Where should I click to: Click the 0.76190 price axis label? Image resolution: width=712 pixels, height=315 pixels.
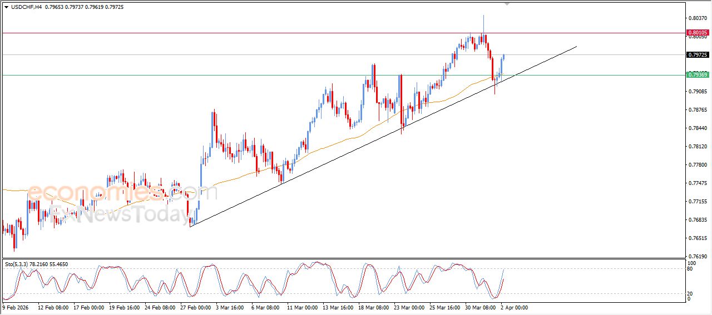click(698, 257)
